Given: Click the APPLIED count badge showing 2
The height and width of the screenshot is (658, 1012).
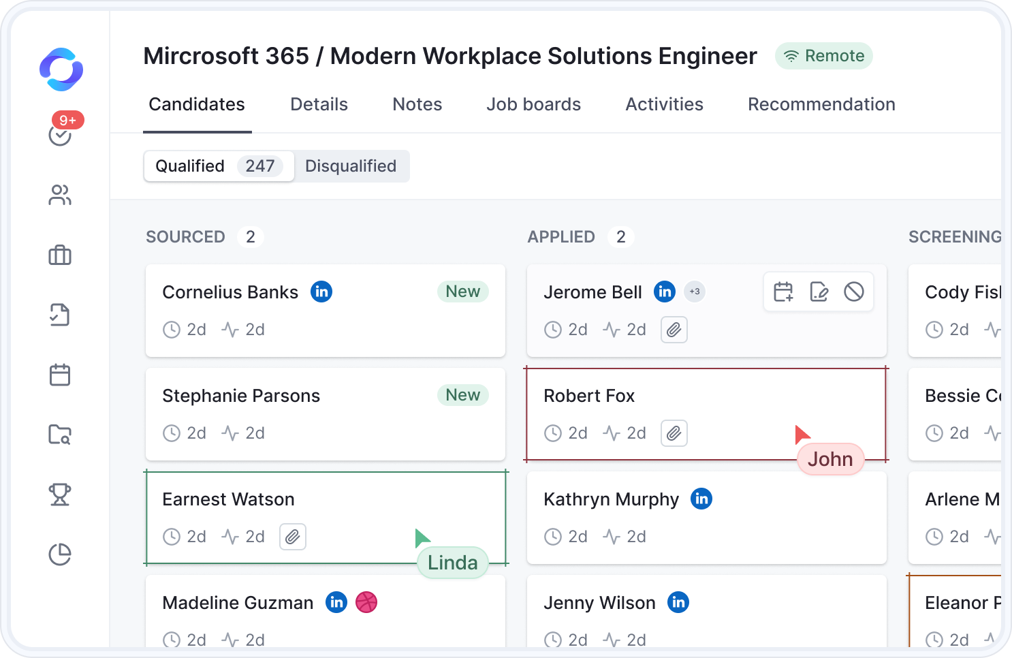Looking at the screenshot, I should coord(621,237).
